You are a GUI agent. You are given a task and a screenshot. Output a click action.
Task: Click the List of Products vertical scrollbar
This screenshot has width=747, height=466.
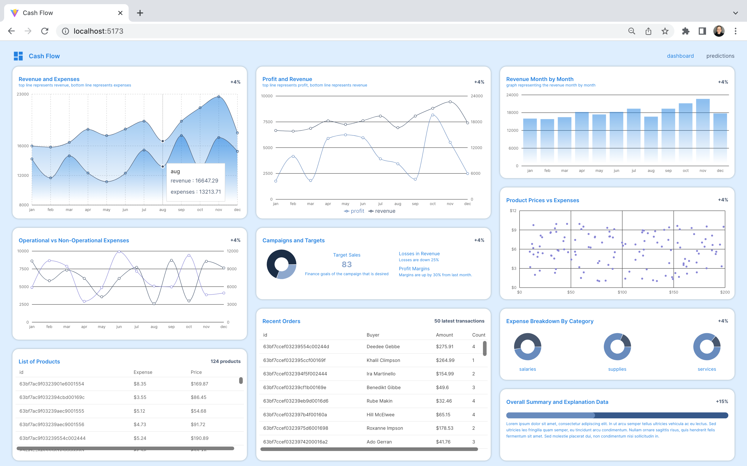point(241,380)
